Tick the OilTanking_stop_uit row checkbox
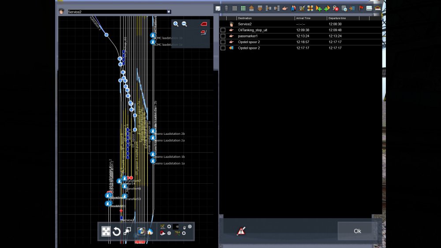 coord(223,30)
